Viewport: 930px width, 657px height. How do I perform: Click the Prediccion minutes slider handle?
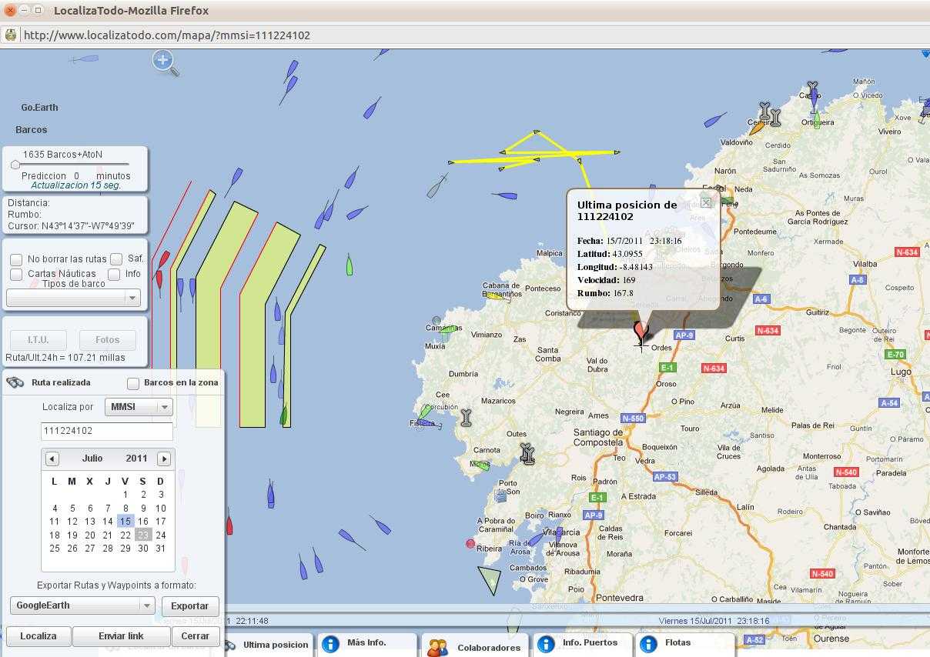pos(15,165)
